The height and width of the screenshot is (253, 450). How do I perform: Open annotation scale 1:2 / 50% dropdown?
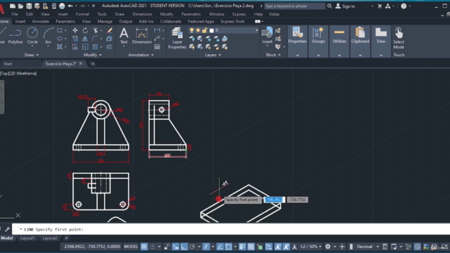click(x=311, y=247)
